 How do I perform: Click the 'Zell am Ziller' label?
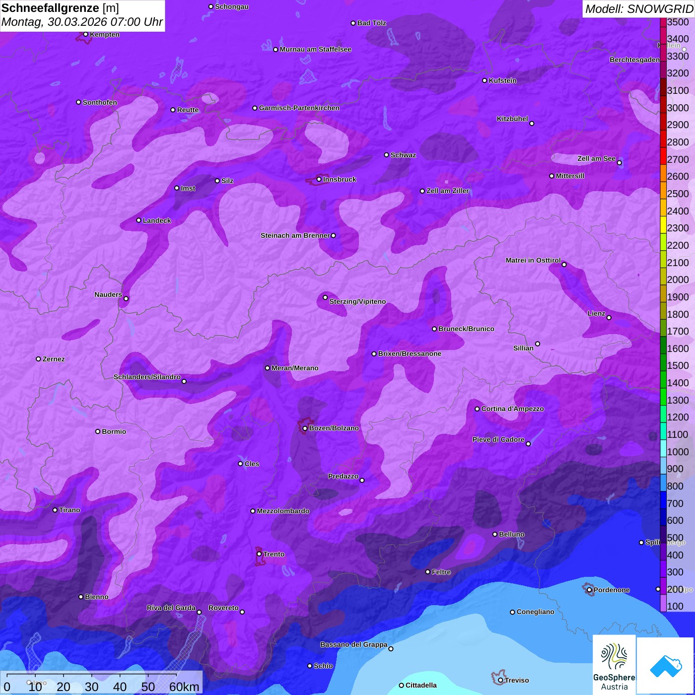pos(448,191)
